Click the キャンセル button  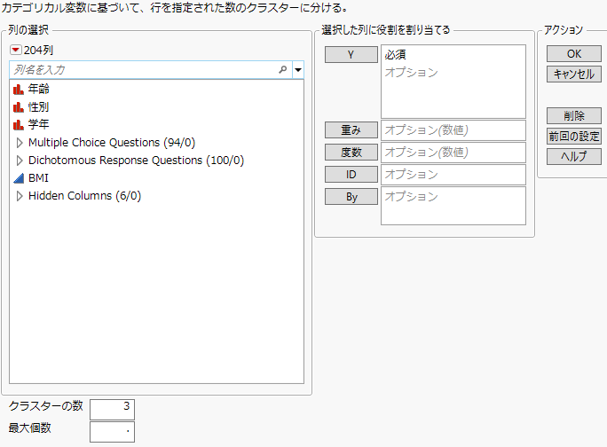573,74
